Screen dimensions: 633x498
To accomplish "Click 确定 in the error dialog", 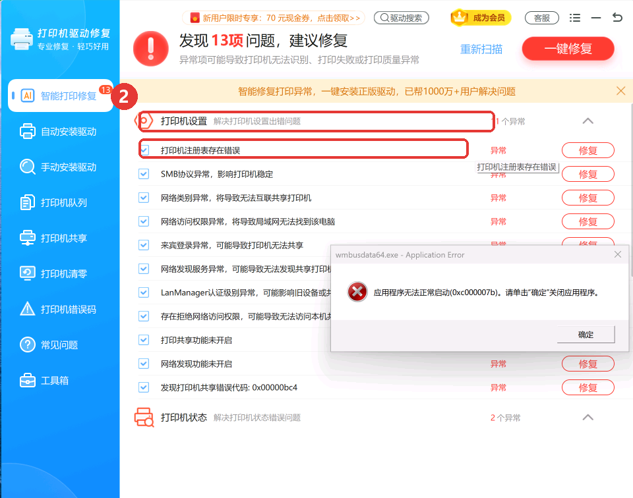I will (586, 334).
